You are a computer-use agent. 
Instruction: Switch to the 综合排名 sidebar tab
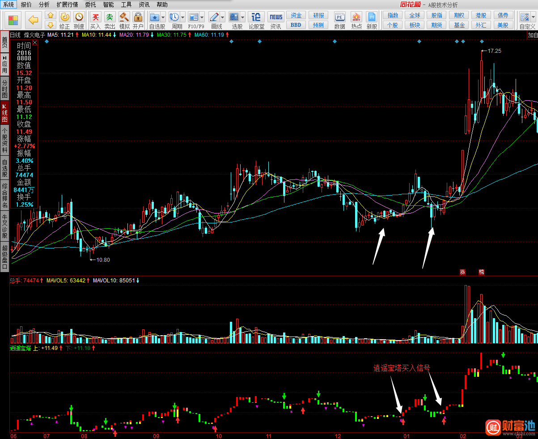click(4, 196)
